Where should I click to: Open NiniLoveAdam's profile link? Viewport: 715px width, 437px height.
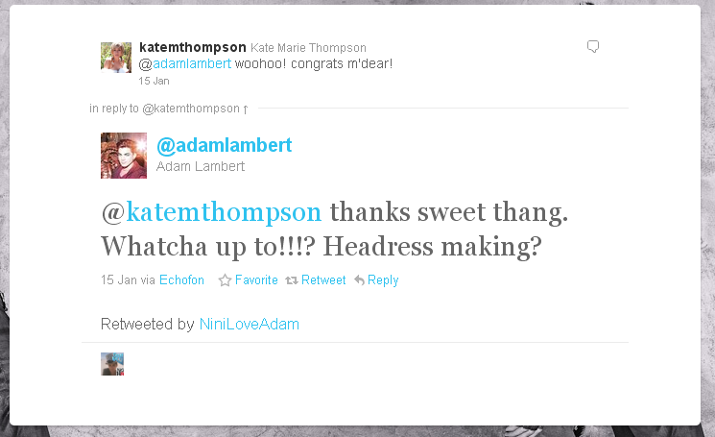coord(250,324)
